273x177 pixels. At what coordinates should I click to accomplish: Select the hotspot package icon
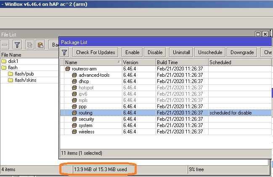tap(74, 88)
